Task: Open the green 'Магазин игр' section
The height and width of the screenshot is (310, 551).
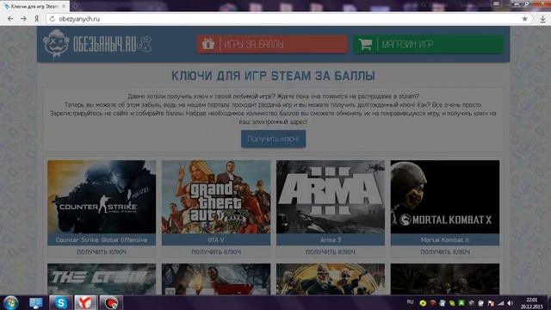Action: click(428, 44)
